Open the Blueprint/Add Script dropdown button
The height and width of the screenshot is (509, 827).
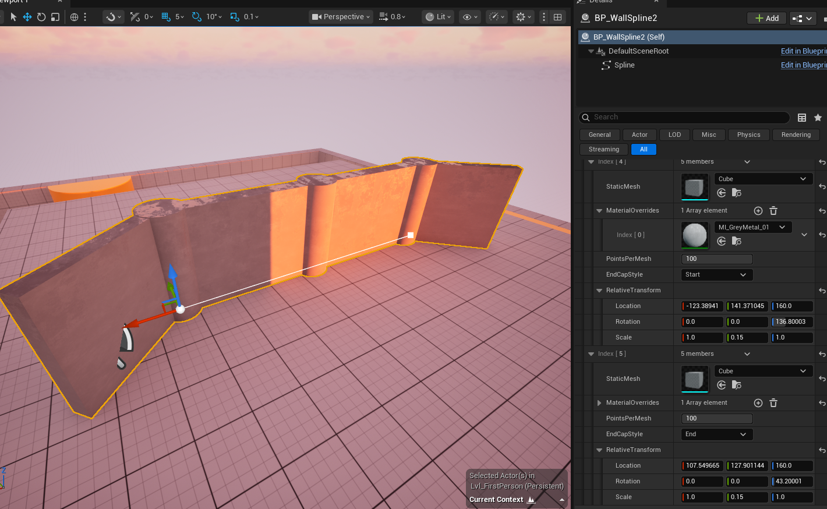coord(803,19)
